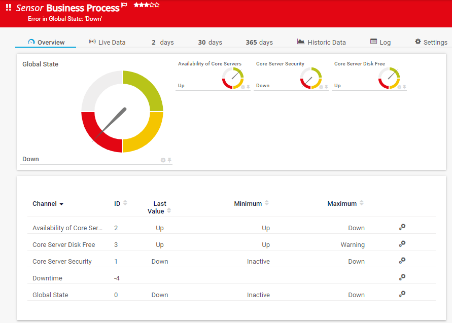Open gear settings for Availability of Core Servers gauge
The image size is (452, 323).
click(243, 87)
